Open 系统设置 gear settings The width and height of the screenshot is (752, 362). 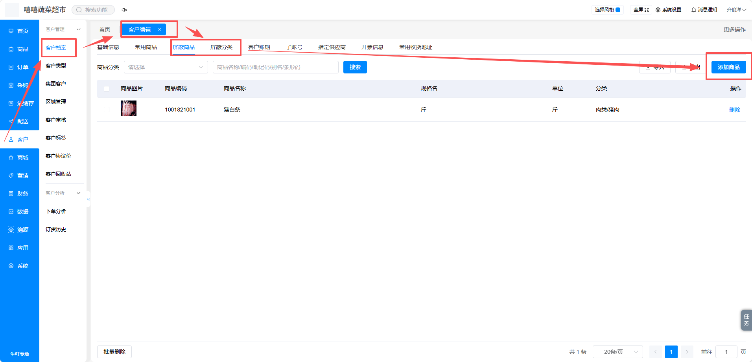point(668,10)
